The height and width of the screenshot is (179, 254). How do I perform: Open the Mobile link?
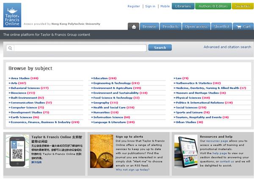coord(165,6)
